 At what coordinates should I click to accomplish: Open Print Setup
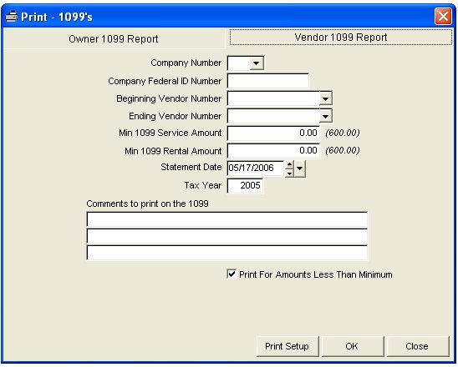(288, 346)
